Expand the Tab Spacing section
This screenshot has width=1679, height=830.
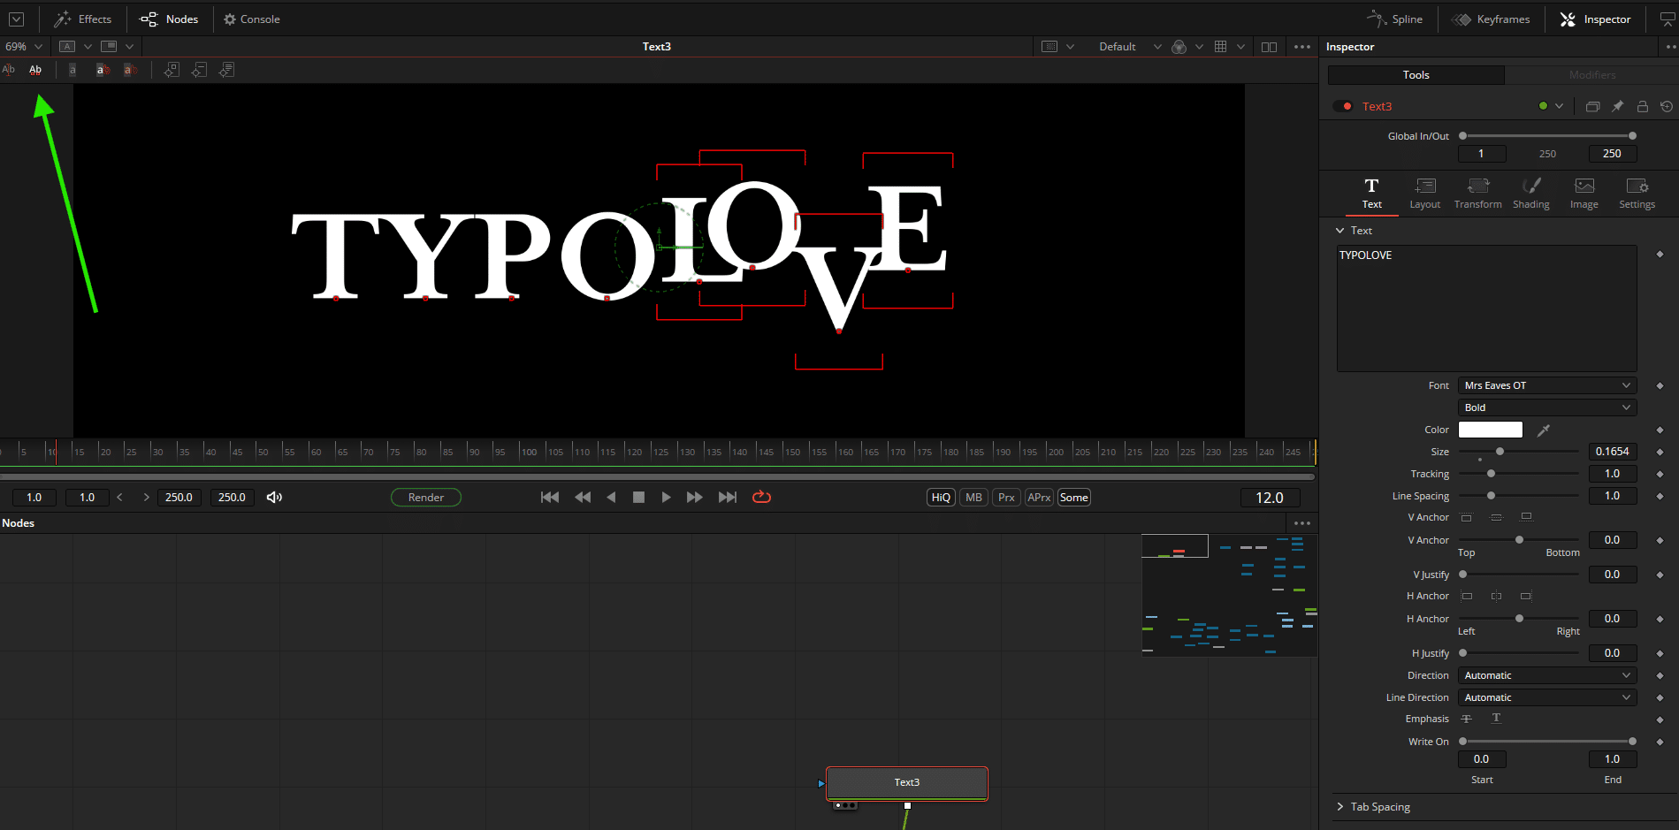click(1379, 806)
